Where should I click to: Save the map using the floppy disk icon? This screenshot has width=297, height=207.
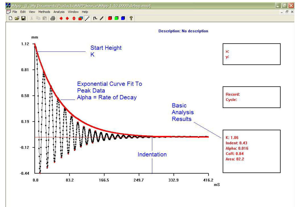(23, 18)
